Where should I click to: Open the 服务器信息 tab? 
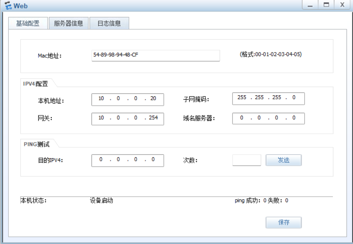[68, 23]
